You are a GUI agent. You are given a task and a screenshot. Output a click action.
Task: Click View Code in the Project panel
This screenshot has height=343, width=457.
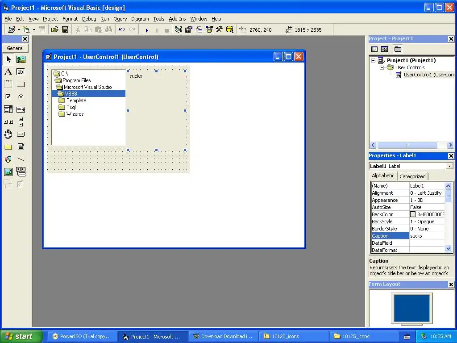point(374,49)
